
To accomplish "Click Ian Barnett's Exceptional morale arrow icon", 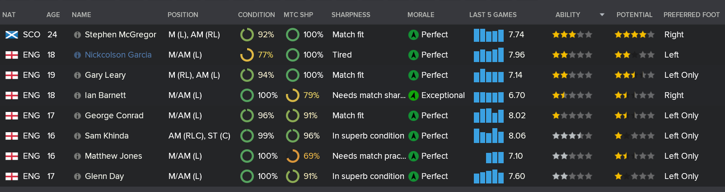I will 413,95.
